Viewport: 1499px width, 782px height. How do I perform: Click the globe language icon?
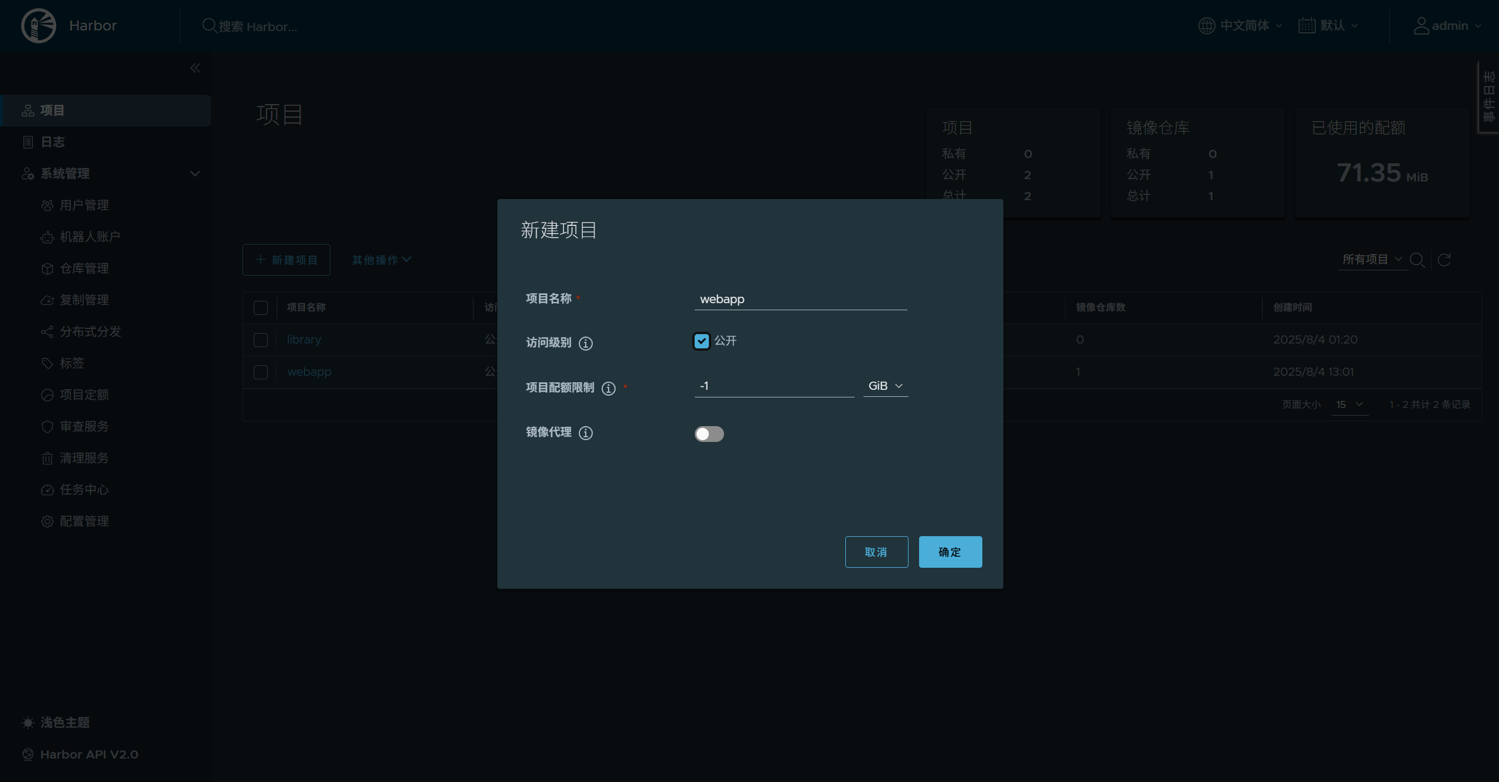coord(1206,26)
